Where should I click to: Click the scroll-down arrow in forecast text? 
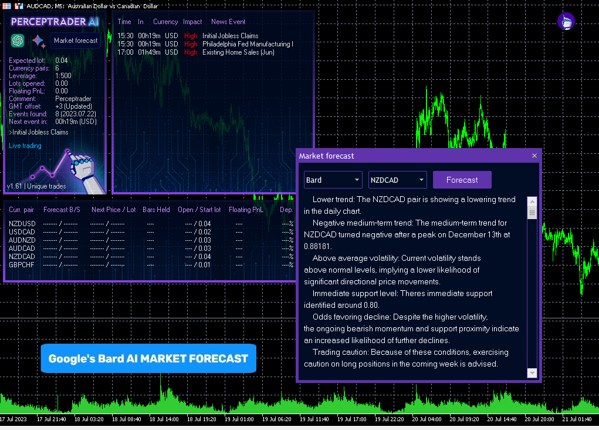[532, 372]
